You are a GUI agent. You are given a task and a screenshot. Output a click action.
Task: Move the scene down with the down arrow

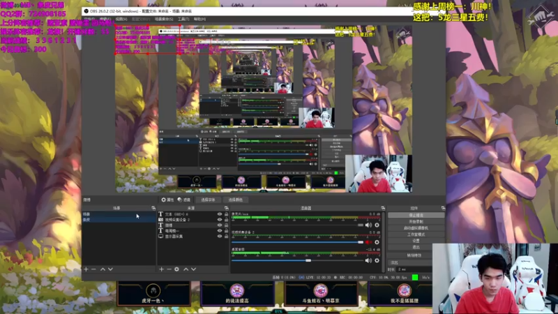[x=110, y=269]
